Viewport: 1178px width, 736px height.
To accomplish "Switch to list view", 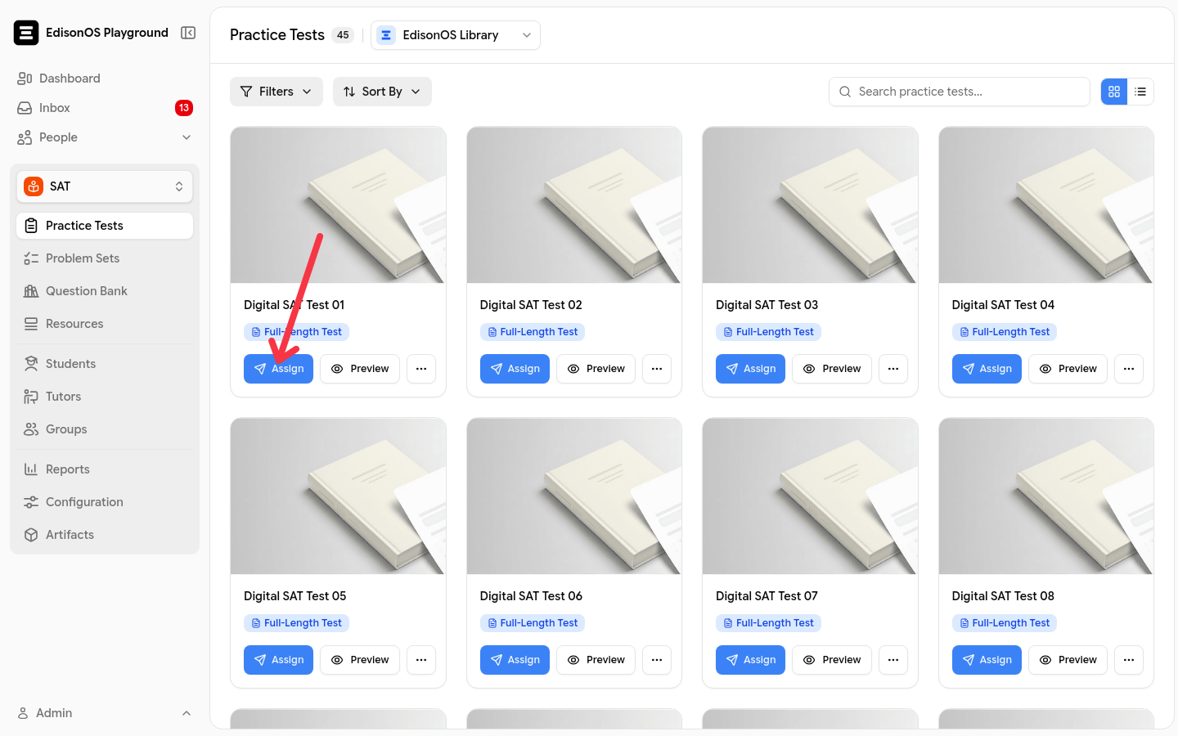I will [x=1140, y=92].
